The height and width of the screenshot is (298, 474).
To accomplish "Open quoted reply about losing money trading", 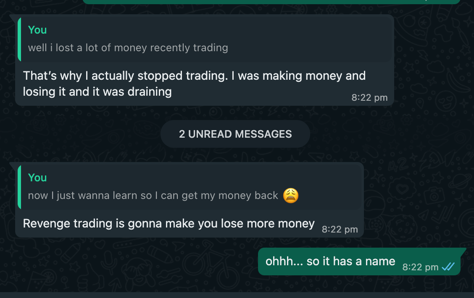I will (x=205, y=39).
